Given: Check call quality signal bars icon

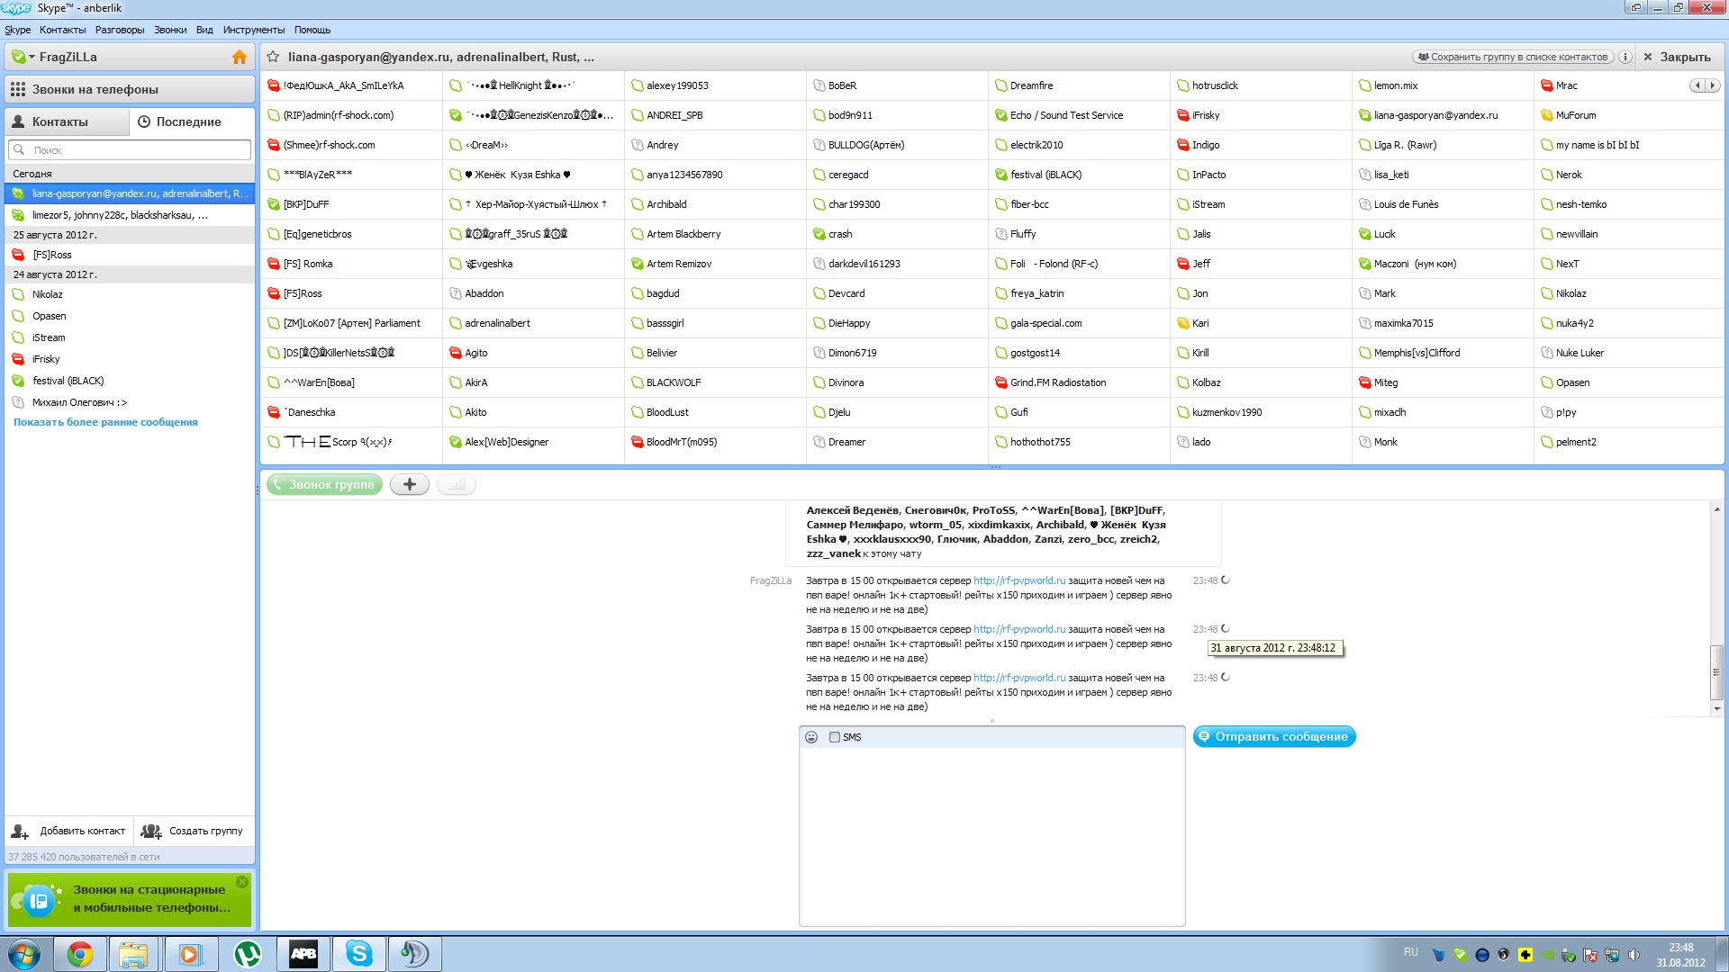Looking at the screenshot, I should pos(457,484).
